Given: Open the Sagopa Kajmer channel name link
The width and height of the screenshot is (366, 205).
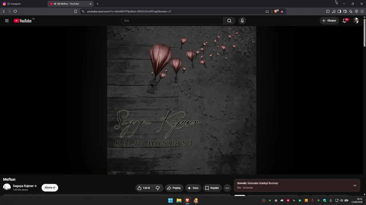Looking at the screenshot, I should click(23, 186).
